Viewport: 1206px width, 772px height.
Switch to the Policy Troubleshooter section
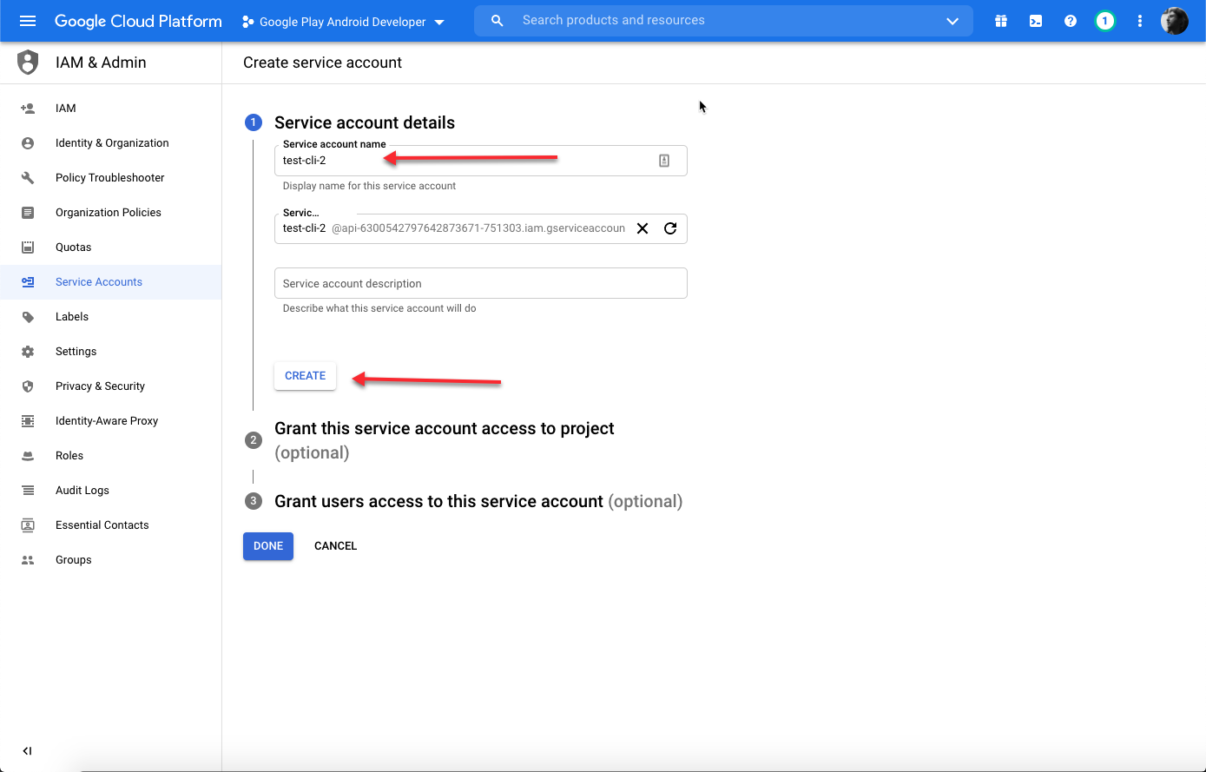pyautogui.click(x=109, y=177)
